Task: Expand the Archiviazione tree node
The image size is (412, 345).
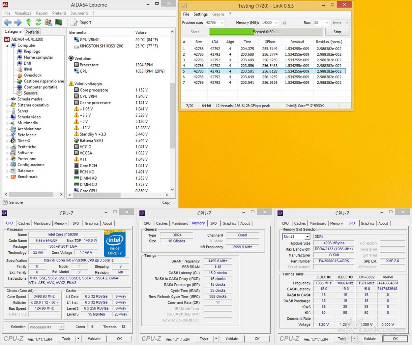Action: click(x=7, y=129)
